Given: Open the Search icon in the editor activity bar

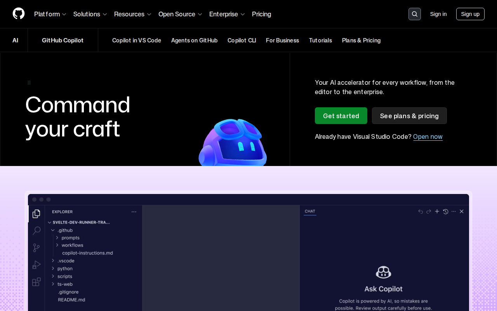Looking at the screenshot, I should [x=36, y=231].
